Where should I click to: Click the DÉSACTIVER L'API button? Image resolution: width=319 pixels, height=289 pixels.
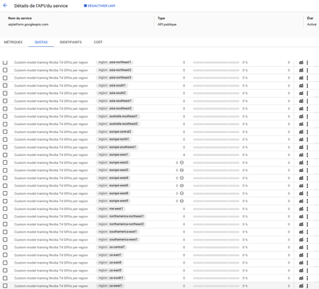pyautogui.click(x=100, y=6)
